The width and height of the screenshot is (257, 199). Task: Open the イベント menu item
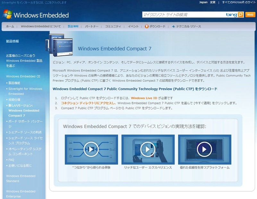[133, 26]
